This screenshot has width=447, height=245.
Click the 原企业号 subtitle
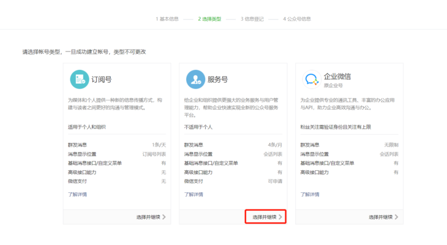[x=333, y=85]
